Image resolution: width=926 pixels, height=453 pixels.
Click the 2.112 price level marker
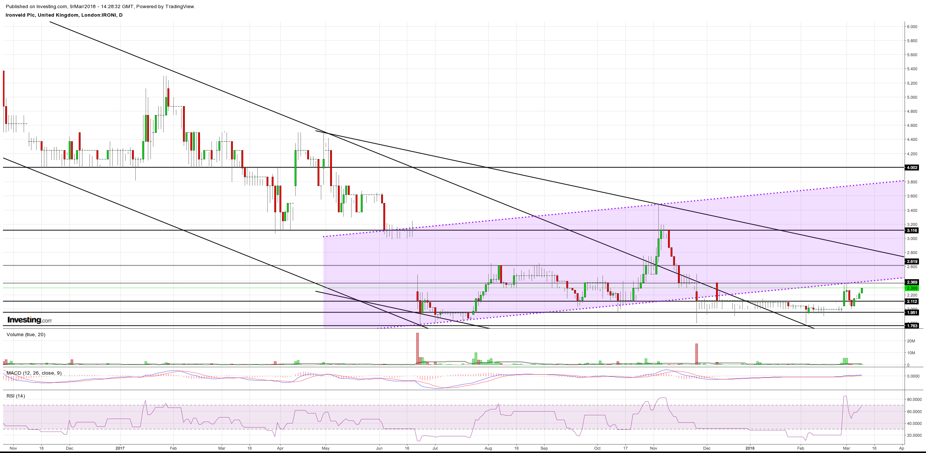[x=911, y=302]
